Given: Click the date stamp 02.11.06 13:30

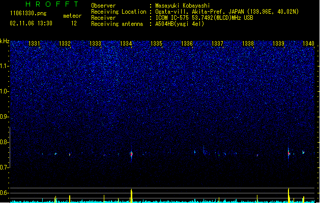Looking at the screenshot, I should 31,23.
